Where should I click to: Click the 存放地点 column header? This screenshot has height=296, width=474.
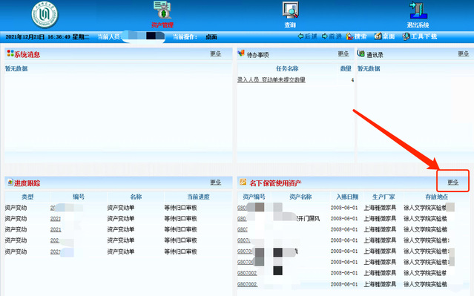pos(436,197)
